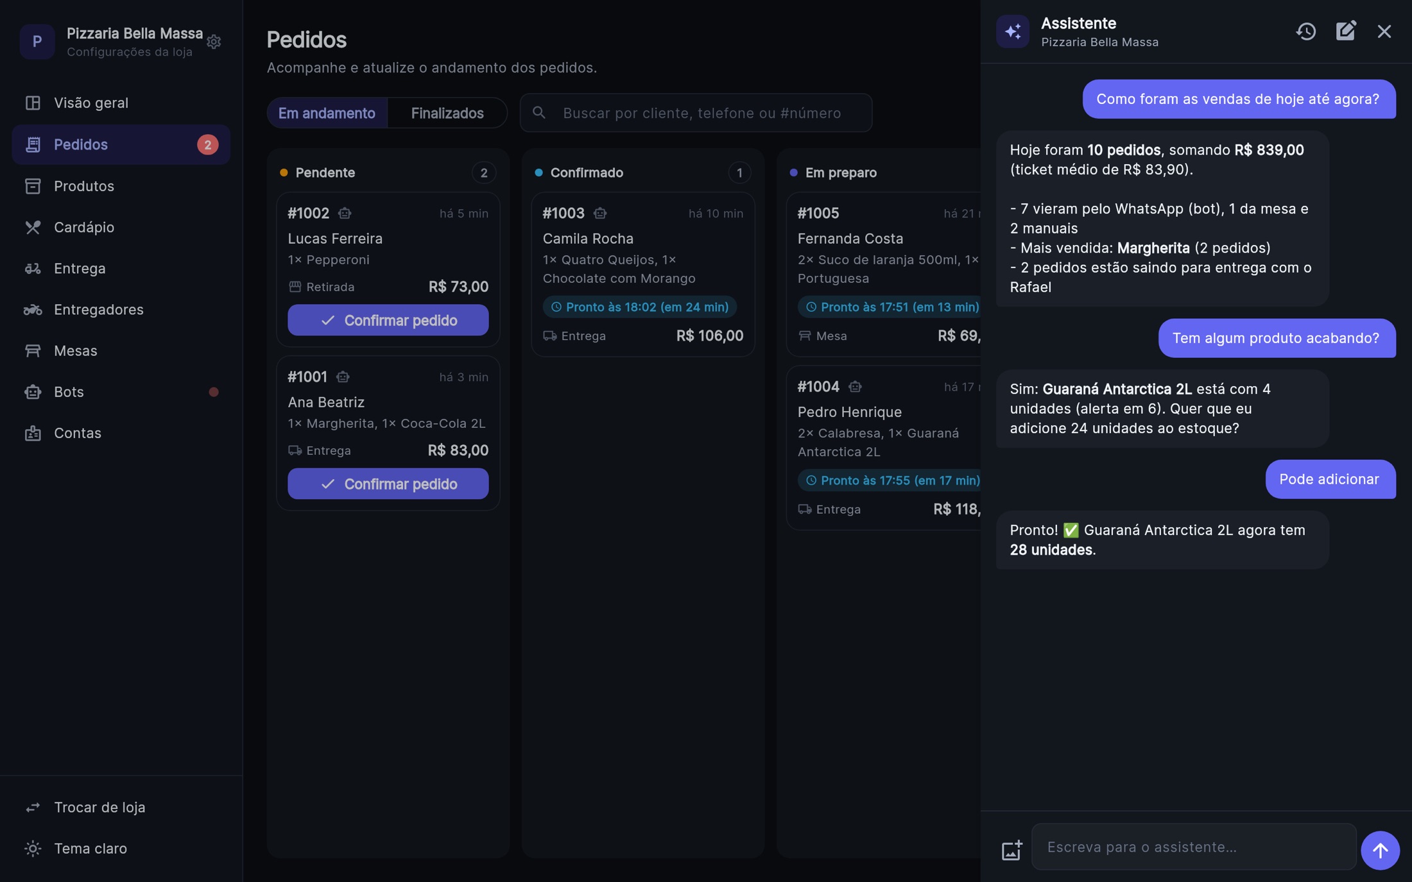Screen dimensions: 1412x882
Task: Open Entregadores page
Action: pyautogui.click(x=121, y=309)
